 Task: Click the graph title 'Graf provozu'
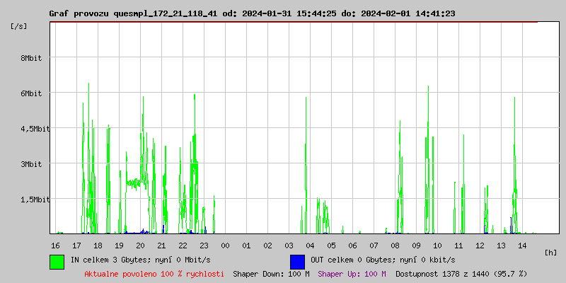pos(78,13)
